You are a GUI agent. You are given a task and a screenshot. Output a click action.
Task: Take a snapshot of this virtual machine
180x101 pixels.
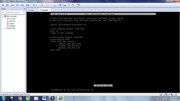pyautogui.click(x=47, y=5)
